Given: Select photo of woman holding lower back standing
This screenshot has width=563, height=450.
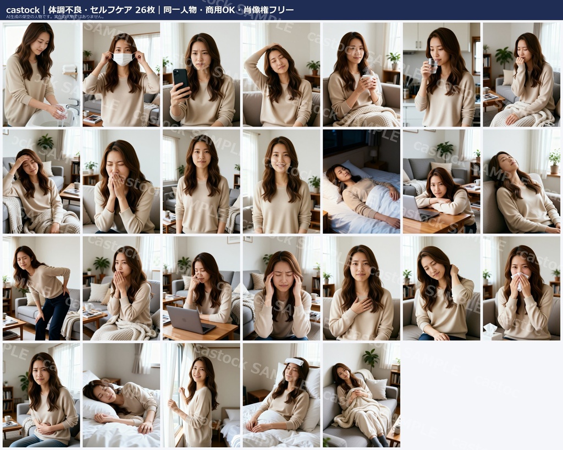Looking at the screenshot, I should [x=41, y=288].
